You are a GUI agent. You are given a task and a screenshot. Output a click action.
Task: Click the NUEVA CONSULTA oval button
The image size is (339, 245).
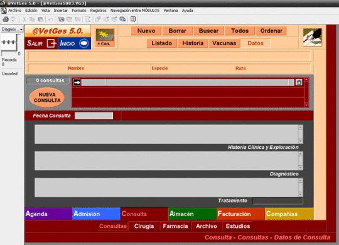point(47,97)
